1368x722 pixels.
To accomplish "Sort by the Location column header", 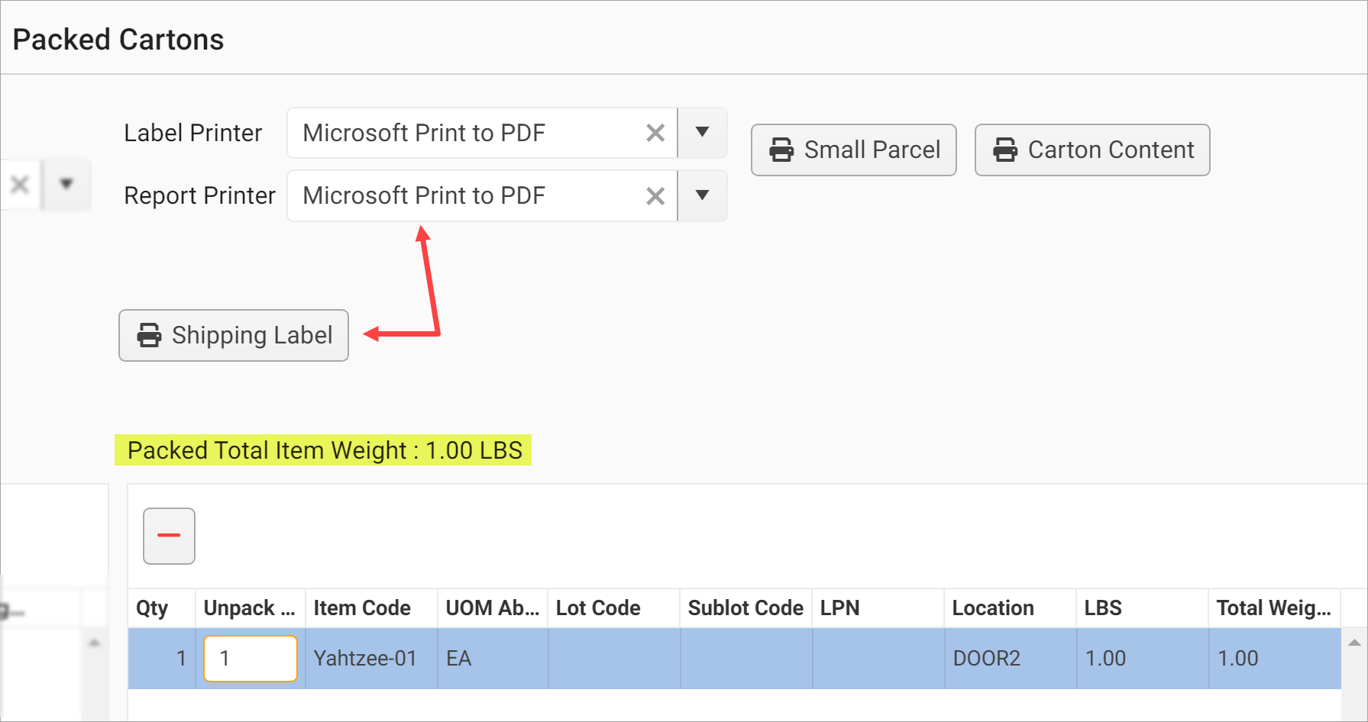I will [x=992, y=608].
